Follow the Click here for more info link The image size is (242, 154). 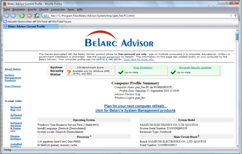coord(139,59)
